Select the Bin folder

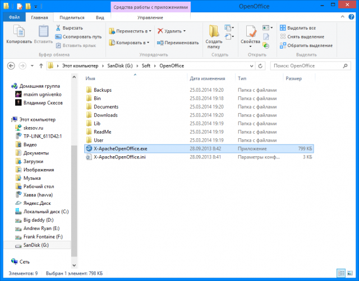pos(199,98)
